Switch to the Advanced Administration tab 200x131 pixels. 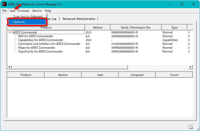click(79, 19)
